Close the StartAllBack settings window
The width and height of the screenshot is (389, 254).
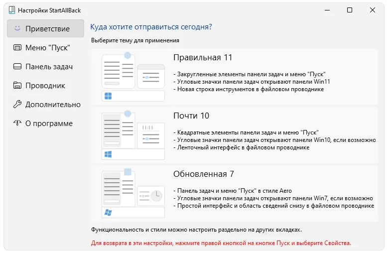click(373, 10)
